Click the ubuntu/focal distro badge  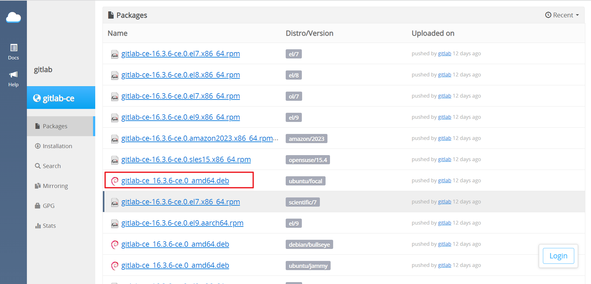pos(305,181)
